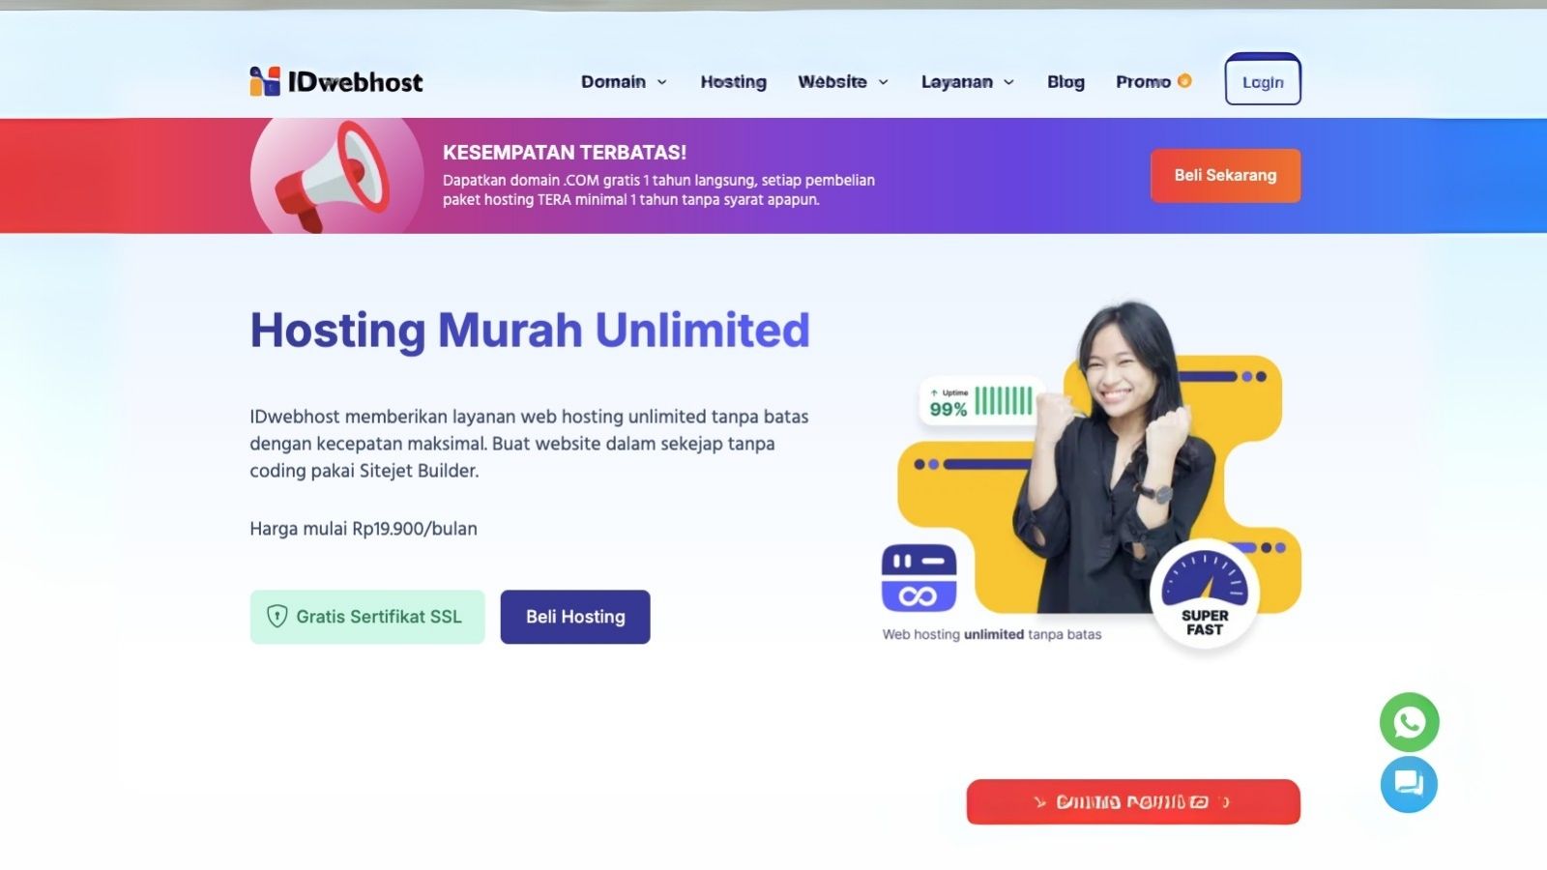Viewport: 1547px width, 870px height.
Task: Expand the Website dropdown menu
Action: (842, 82)
